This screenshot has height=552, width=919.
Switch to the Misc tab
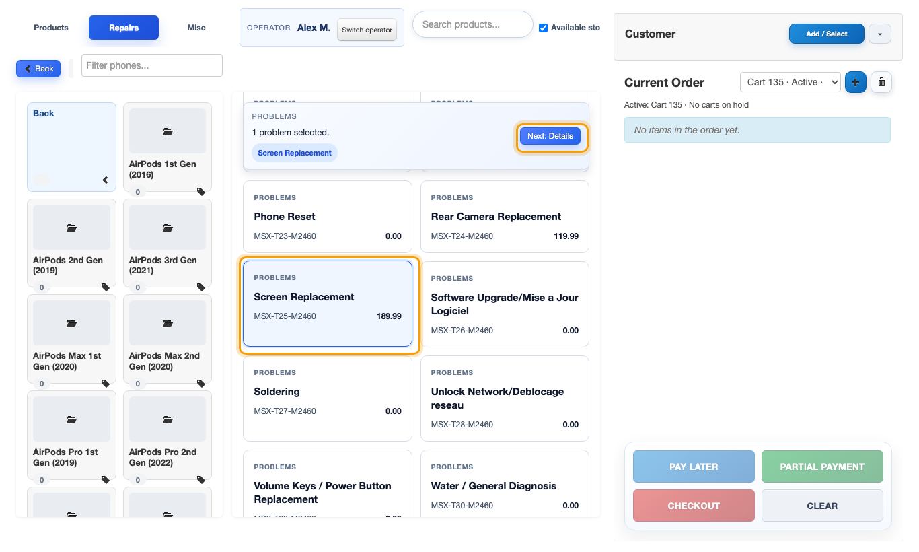pyautogui.click(x=196, y=28)
